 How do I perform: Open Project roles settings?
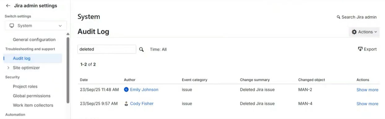point(25,87)
